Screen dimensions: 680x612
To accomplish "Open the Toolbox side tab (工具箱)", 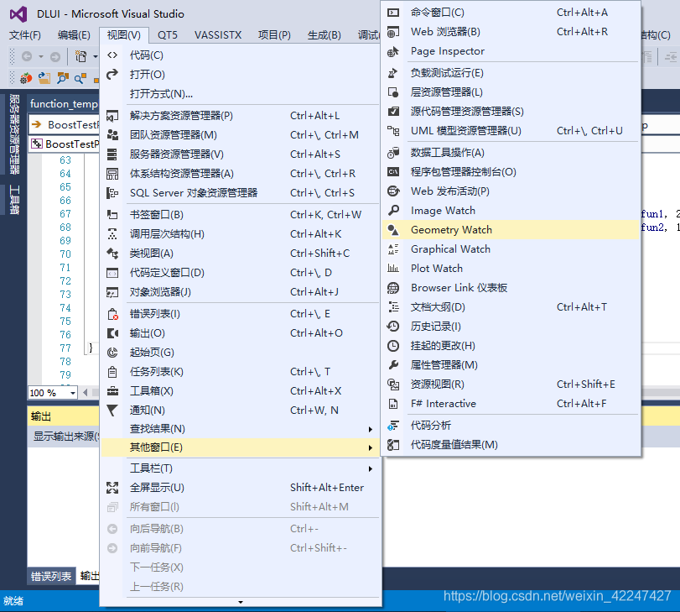I will 14,200.
